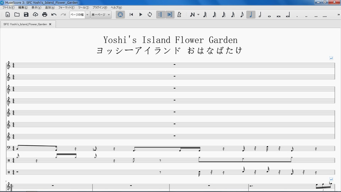The width and height of the screenshot is (341, 192).
Task: Toggle loop playback
Action: [x=150, y=15]
